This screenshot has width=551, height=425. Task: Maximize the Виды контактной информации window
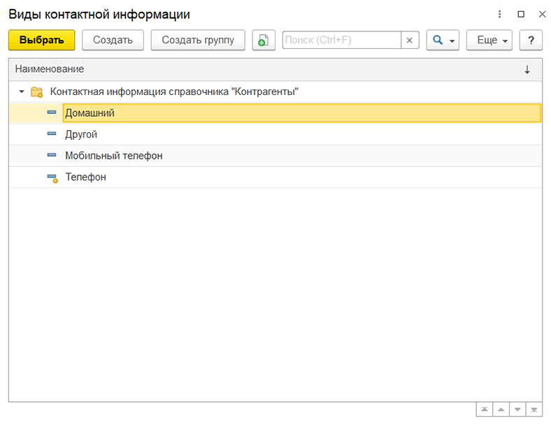point(521,14)
